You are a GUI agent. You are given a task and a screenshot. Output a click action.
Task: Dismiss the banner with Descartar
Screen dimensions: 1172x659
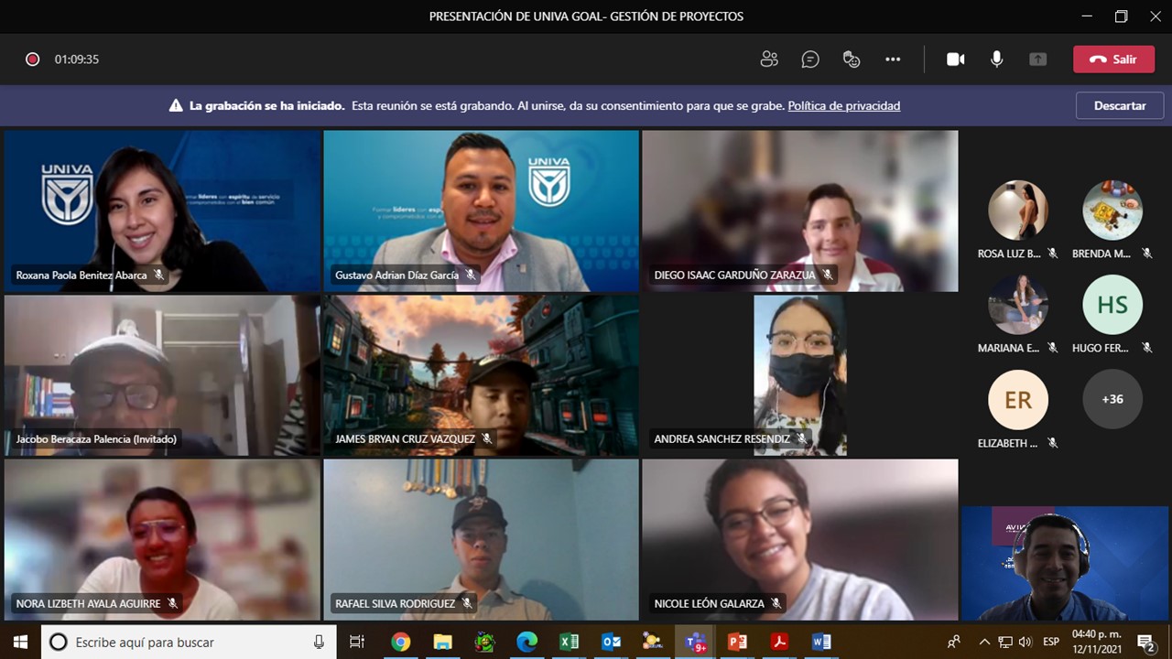point(1119,106)
